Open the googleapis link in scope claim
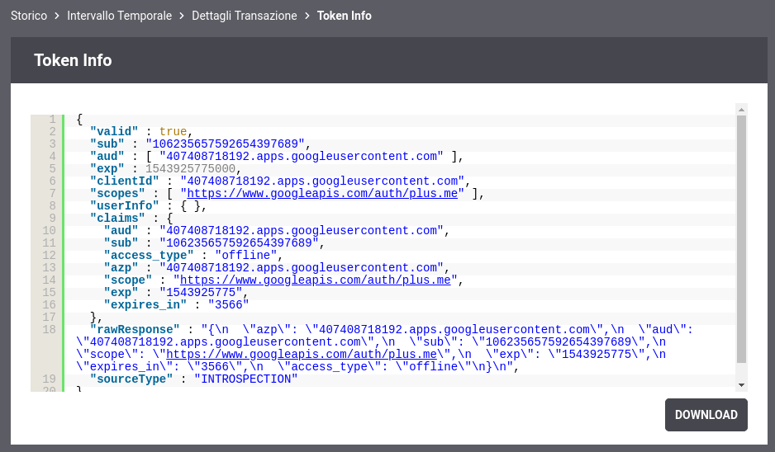The height and width of the screenshot is (452, 775). pos(316,280)
